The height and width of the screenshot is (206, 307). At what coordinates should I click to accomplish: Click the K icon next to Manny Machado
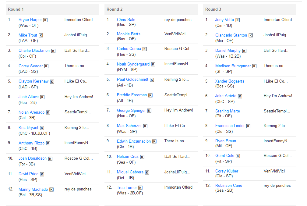pyautogui.click(x=51, y=190)
